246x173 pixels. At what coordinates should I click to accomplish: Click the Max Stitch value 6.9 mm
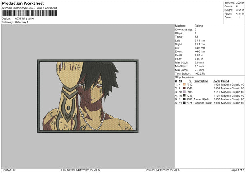coord(199,62)
